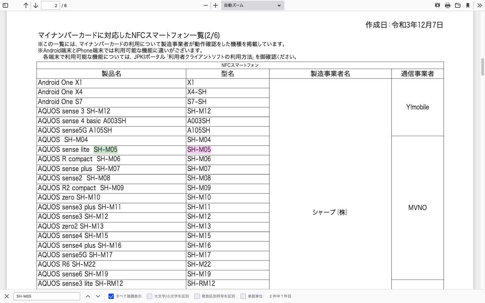Viewport: 485px width, 303px height.
Task: Click the page number field
Action: [51, 5]
